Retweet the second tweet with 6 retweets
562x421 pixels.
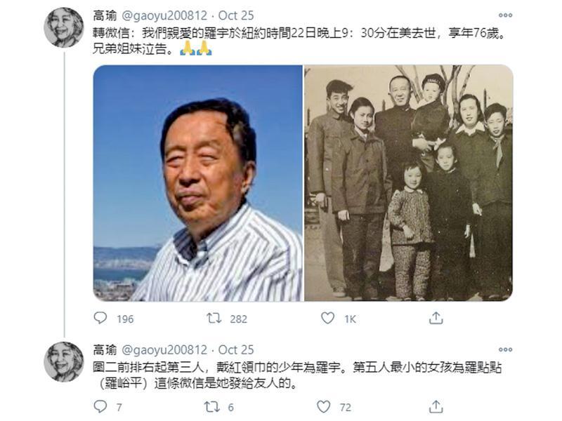pyautogui.click(x=212, y=407)
